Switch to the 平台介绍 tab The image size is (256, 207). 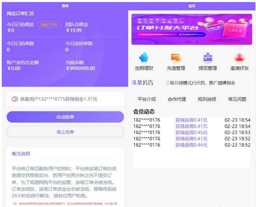146,99
